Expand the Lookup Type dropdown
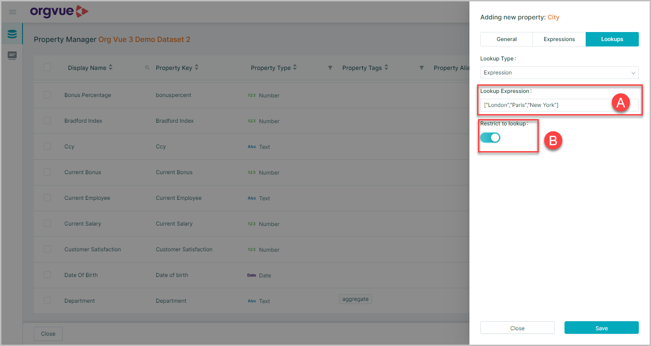 coord(560,73)
